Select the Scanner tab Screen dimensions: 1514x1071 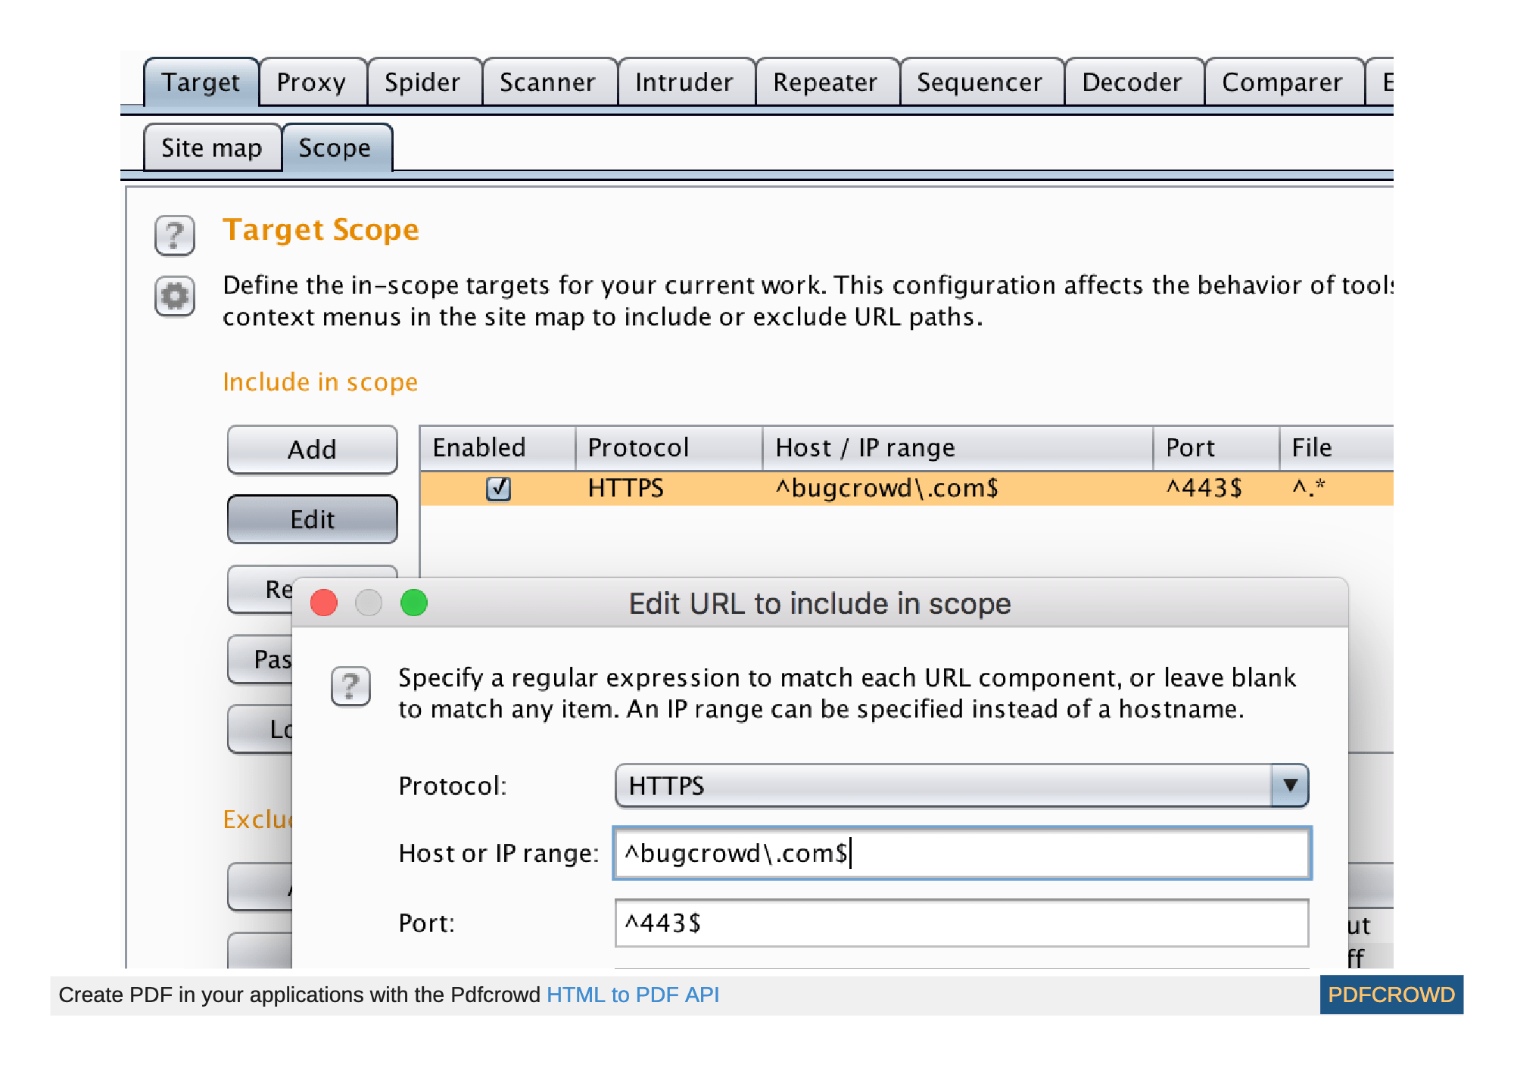click(x=547, y=82)
